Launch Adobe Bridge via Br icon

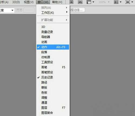click(72, 2)
